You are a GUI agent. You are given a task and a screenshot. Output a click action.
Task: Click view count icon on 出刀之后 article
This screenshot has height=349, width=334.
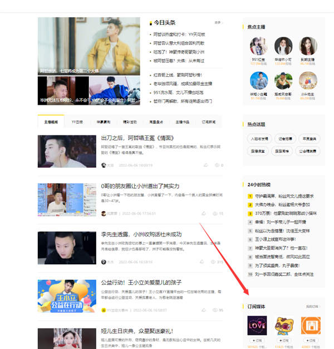point(217,165)
